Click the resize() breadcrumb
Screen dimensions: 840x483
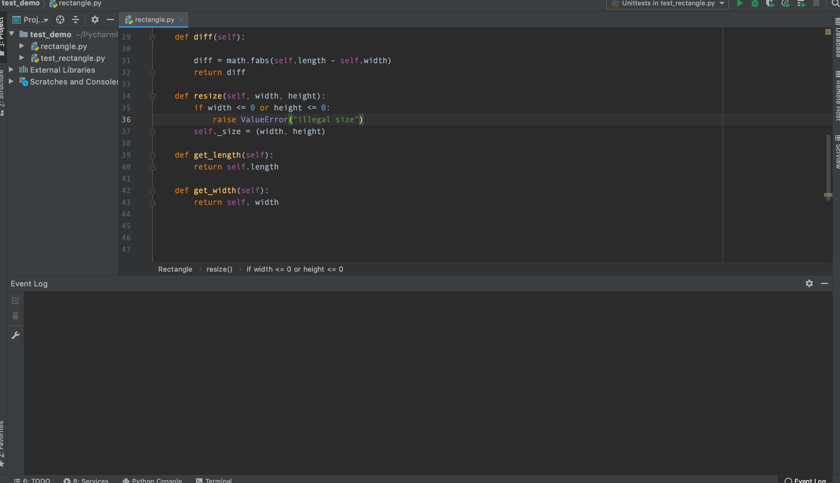[x=220, y=269]
